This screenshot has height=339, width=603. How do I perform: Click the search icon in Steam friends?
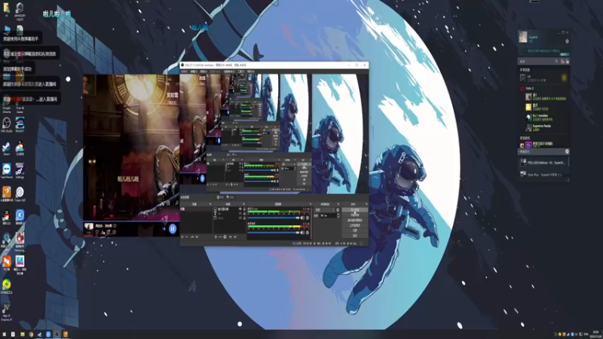556,61
